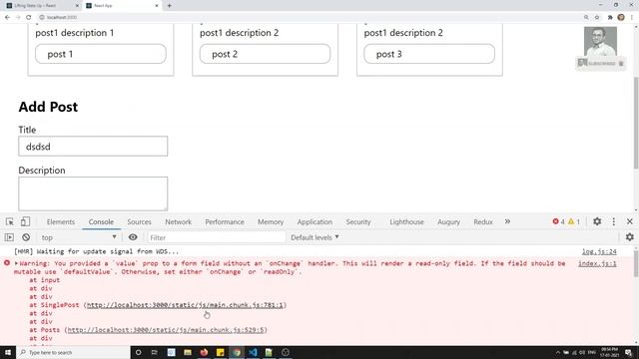Click the Windows taskbar search box
The width and height of the screenshot is (639, 359).
tap(73, 352)
